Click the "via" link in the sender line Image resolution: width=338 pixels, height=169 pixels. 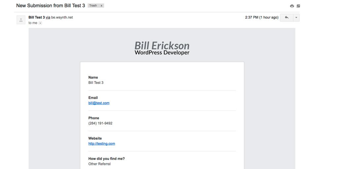[48, 17]
